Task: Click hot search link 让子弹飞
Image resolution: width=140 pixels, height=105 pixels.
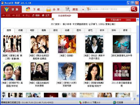Action: coord(93,24)
